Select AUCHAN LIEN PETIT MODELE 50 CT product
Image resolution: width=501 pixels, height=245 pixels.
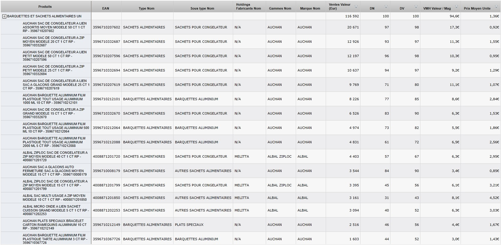[x=55, y=56]
